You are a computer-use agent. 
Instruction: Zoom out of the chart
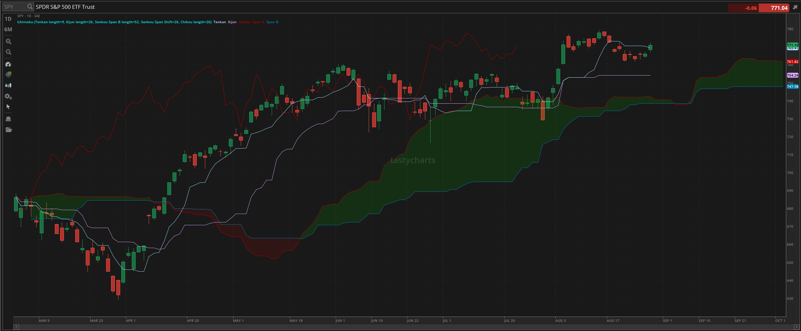click(8, 52)
